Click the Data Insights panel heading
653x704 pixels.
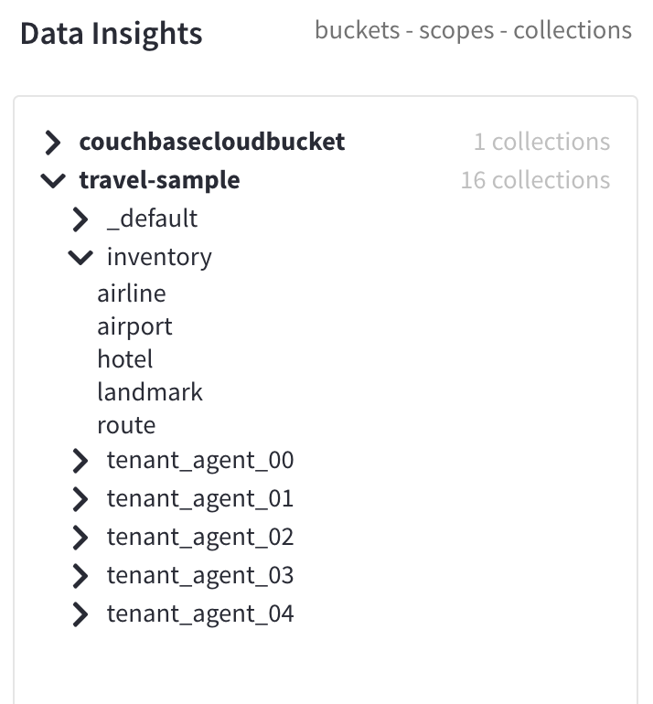(x=111, y=34)
